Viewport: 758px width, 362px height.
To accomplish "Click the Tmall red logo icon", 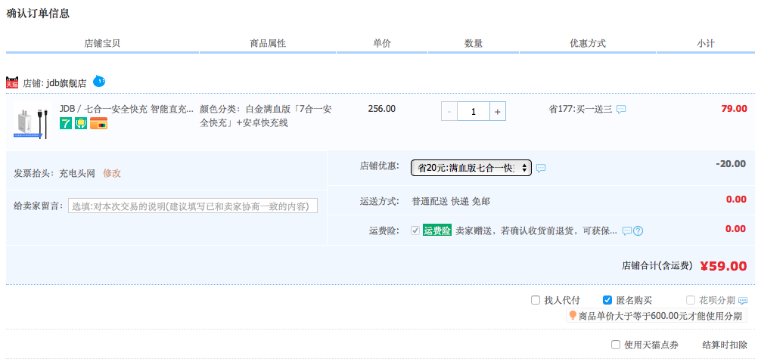I will pyautogui.click(x=12, y=82).
